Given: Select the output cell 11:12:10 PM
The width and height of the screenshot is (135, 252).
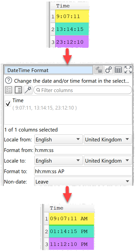Looking at the screenshot, I should pos(71,244).
